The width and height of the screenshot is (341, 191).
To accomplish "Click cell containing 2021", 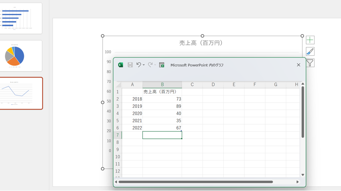I will [x=132, y=120].
